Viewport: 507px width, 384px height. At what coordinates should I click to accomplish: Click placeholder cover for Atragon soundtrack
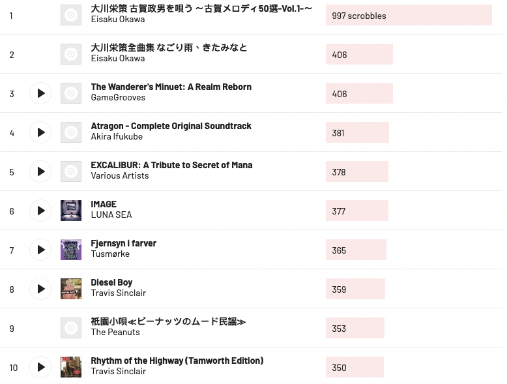point(71,132)
